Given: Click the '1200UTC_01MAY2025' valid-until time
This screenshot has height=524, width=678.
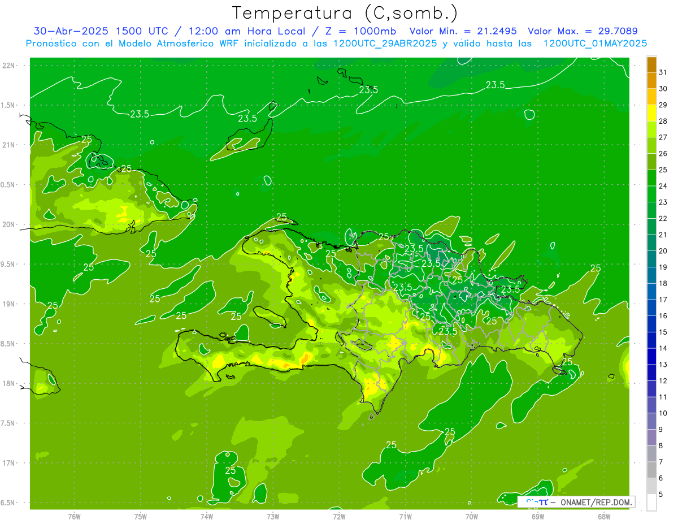Looking at the screenshot, I should (595, 44).
